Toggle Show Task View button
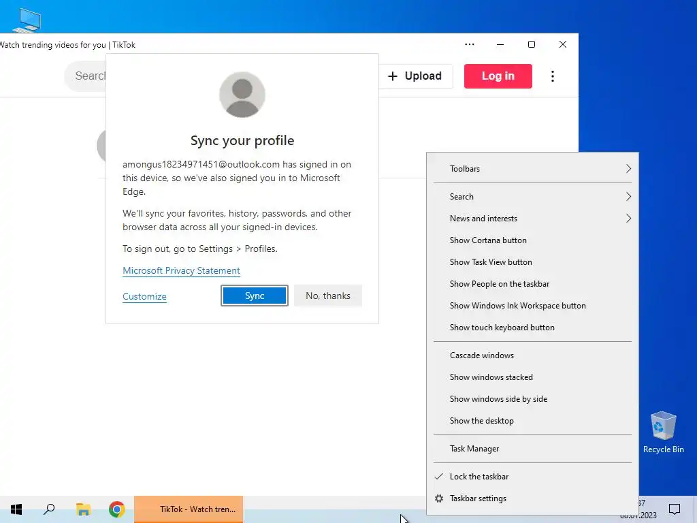Image resolution: width=697 pixels, height=523 pixels. [532, 262]
